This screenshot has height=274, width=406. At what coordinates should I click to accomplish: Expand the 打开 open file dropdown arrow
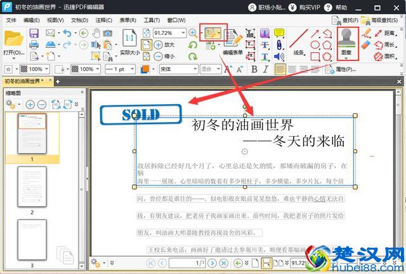14,58
